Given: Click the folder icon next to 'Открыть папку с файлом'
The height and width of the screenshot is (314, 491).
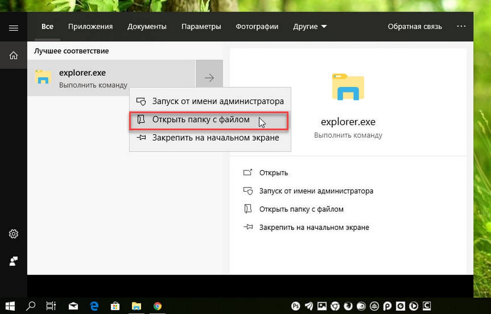Looking at the screenshot, I should (141, 119).
